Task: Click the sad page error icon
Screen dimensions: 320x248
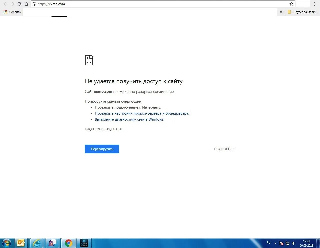Action: point(89,60)
